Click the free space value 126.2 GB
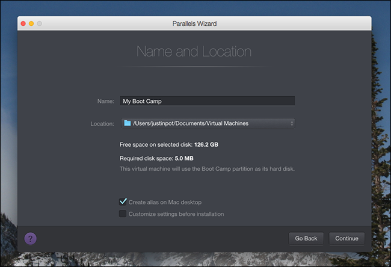 point(206,144)
